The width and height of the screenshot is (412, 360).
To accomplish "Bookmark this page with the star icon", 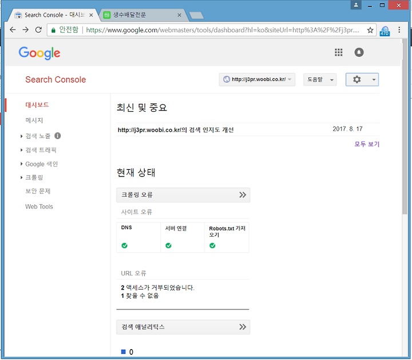I will (x=370, y=30).
